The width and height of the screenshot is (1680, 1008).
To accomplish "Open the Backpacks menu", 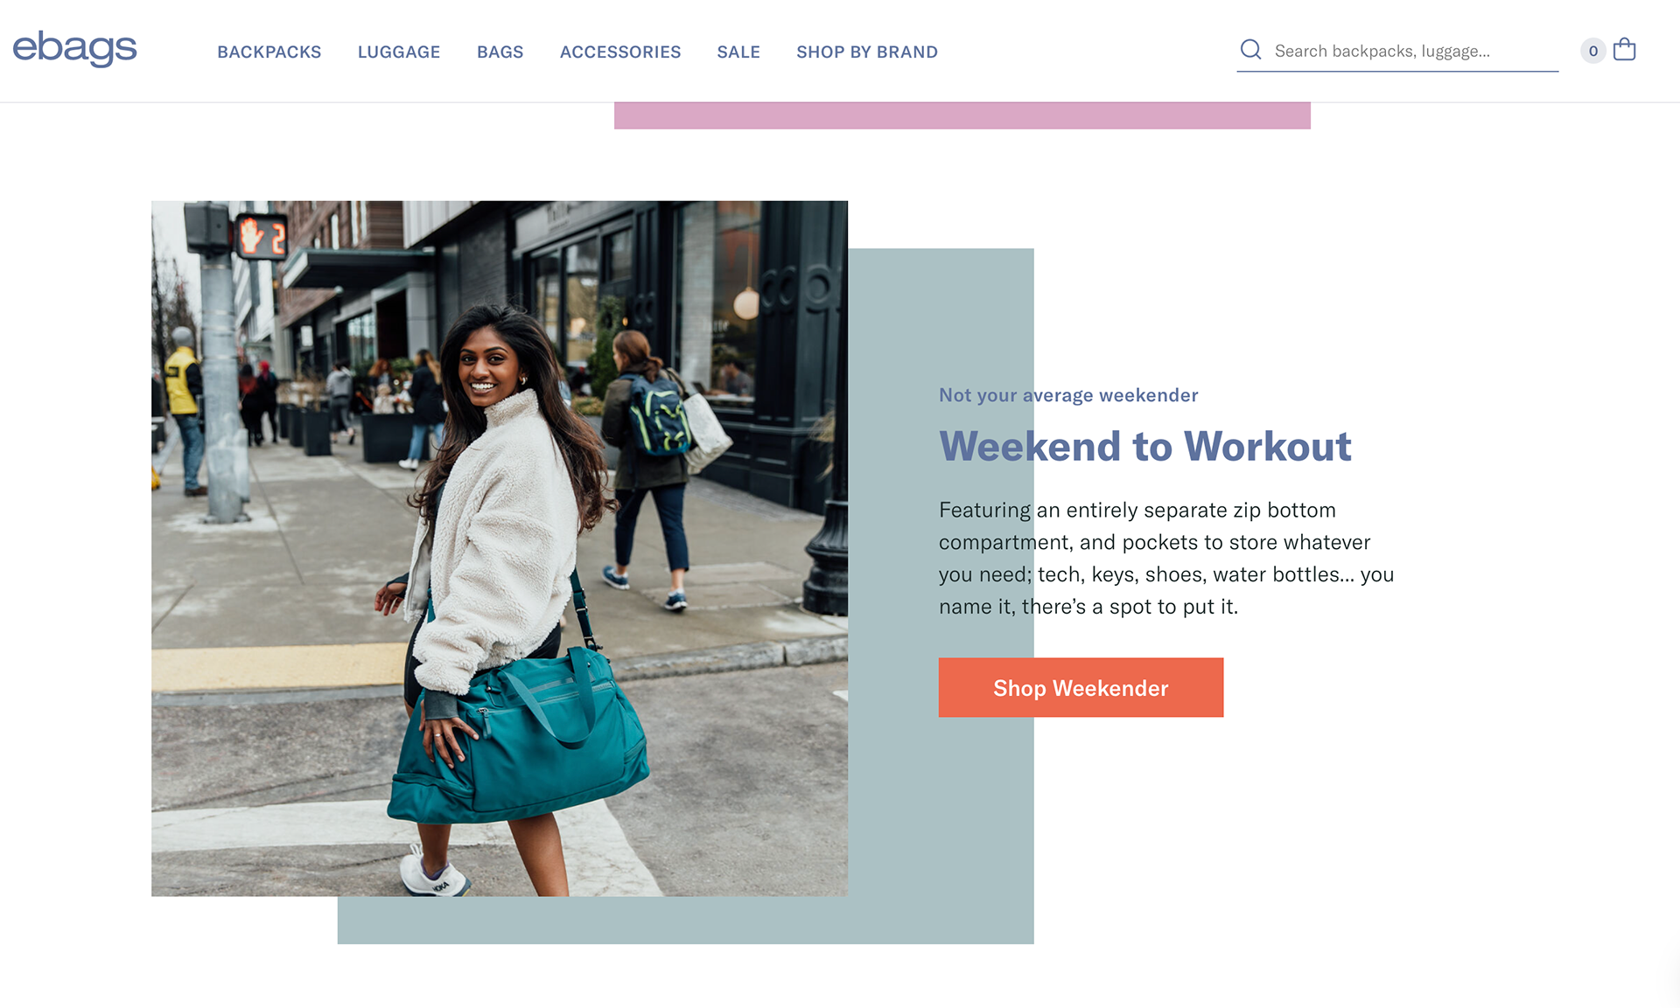I will click(x=269, y=52).
